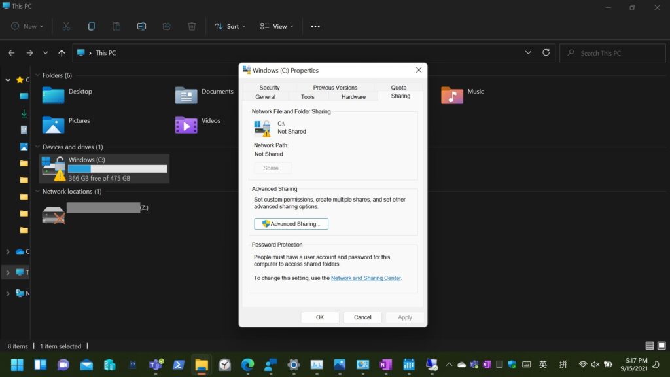Switch to the Security tab
The image size is (670, 377).
269,88
